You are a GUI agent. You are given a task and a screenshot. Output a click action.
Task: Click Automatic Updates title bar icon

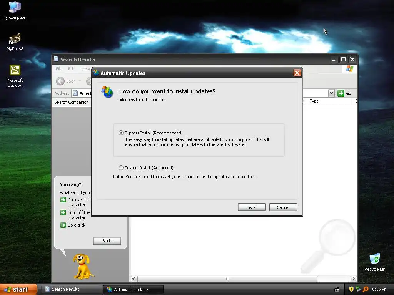[96, 73]
